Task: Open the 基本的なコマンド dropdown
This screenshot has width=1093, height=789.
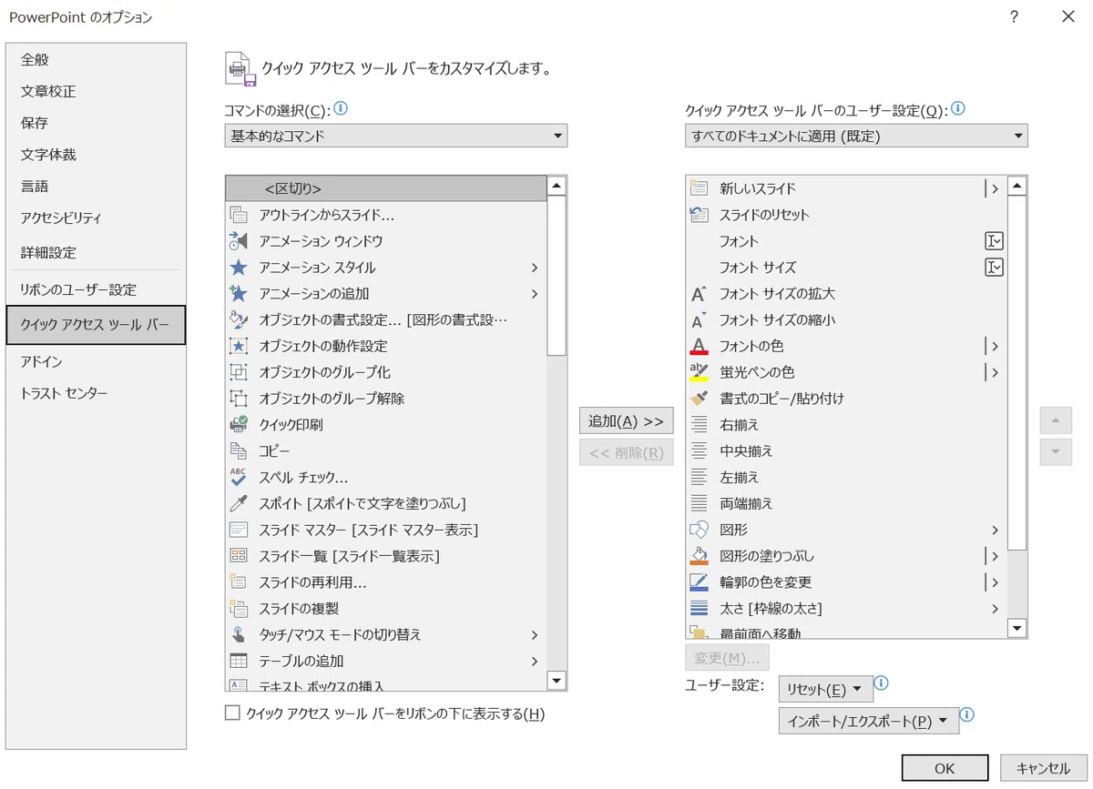Action: click(395, 136)
